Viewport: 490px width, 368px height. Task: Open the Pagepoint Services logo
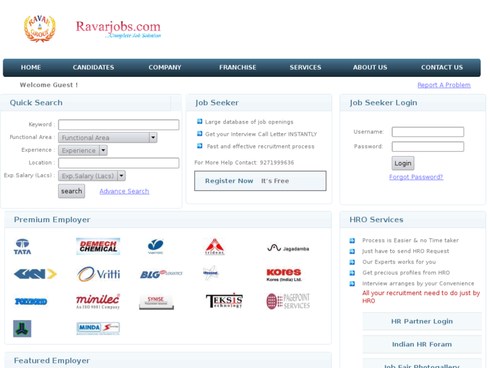[x=288, y=301]
